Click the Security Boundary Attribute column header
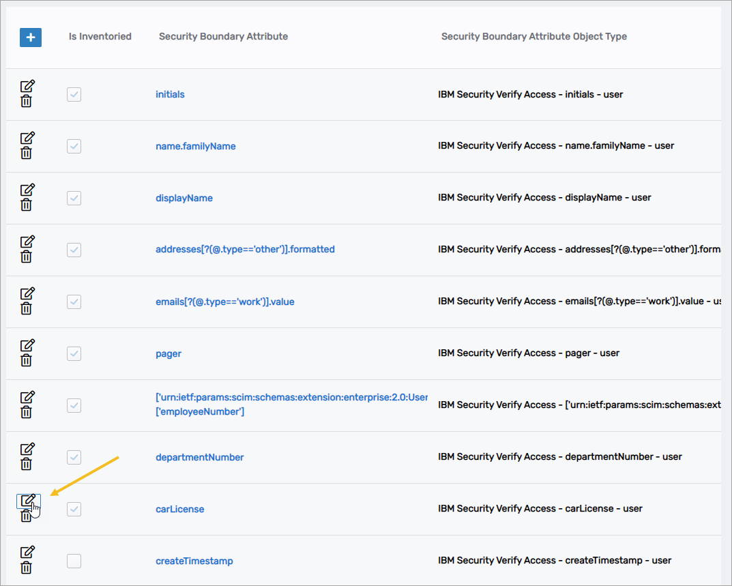The height and width of the screenshot is (586, 732). (x=223, y=37)
